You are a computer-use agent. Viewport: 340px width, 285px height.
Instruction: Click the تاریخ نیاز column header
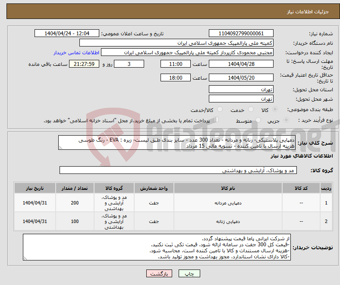(35, 188)
